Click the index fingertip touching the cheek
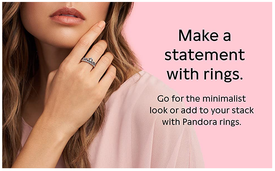Viewport: 275px width, 171px height. [x=101, y=24]
